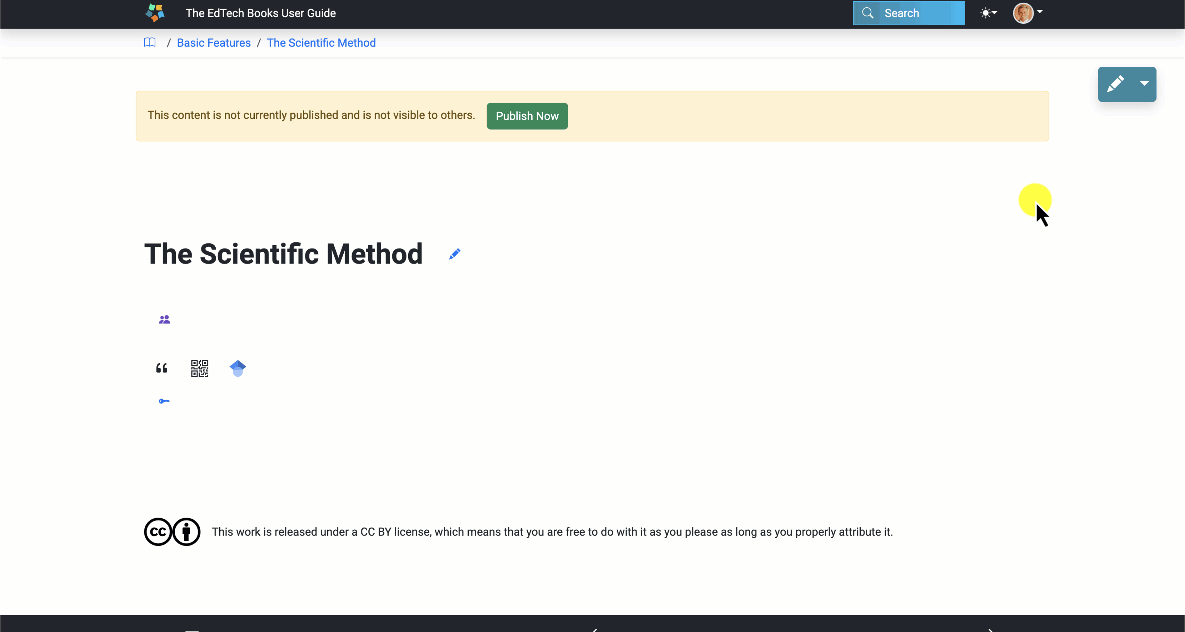This screenshot has height=632, width=1185.
Task: Click the EdTech Books logo icon
Action: coord(155,13)
